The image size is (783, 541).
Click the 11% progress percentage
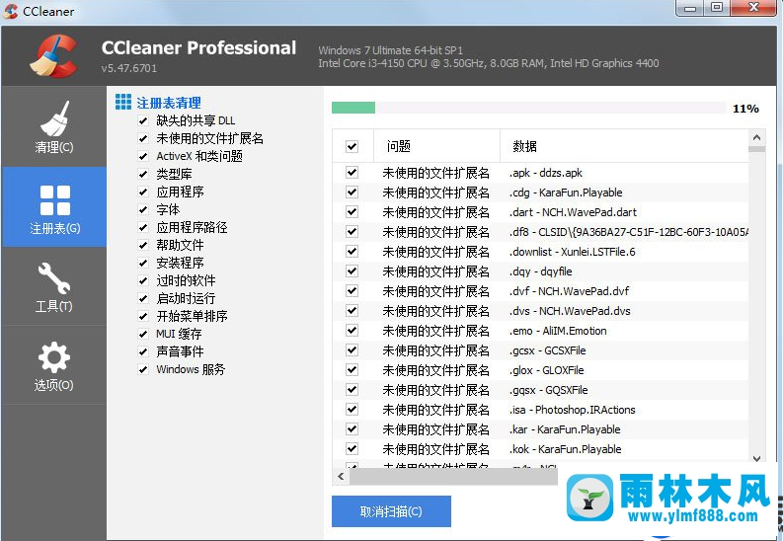[745, 109]
